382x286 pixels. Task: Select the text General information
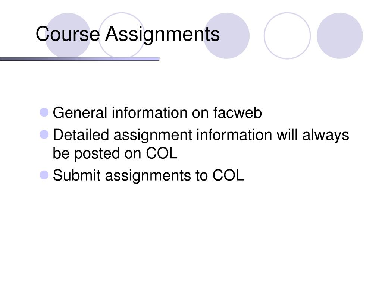click(120, 113)
